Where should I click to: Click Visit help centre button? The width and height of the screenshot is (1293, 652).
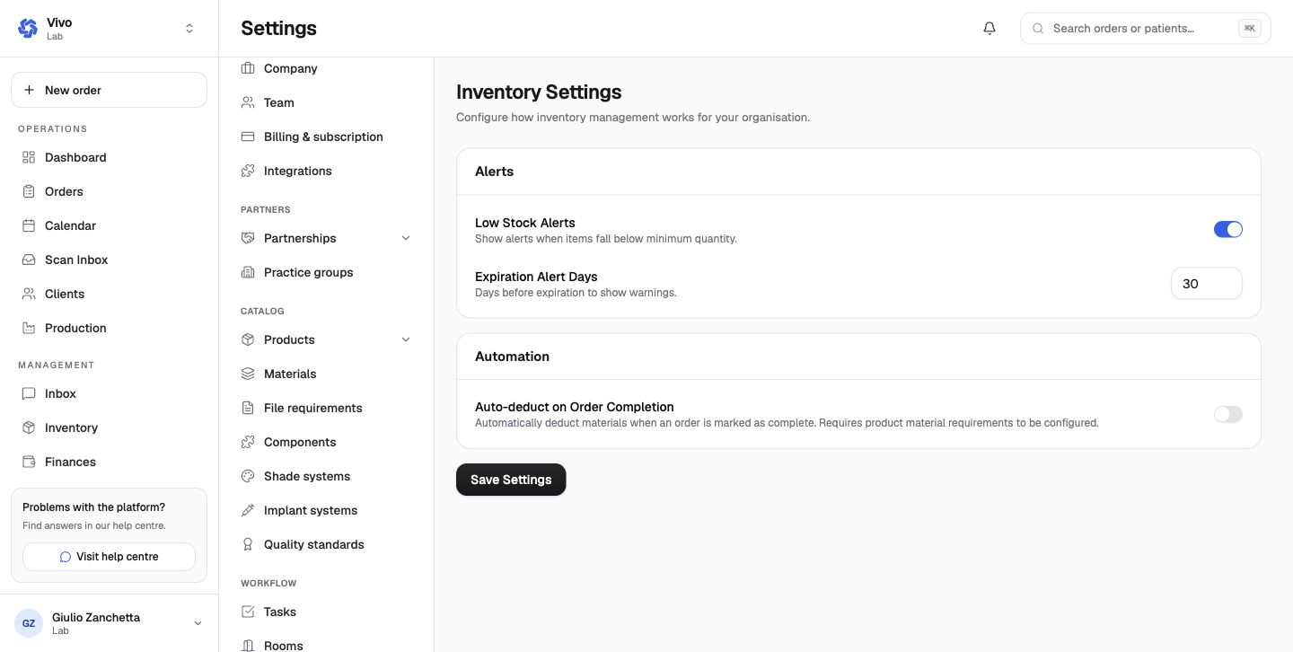point(109,557)
